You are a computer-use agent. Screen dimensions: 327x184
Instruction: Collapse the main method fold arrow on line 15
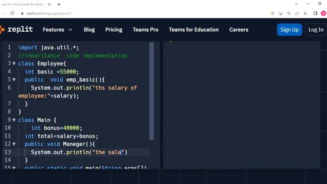[14, 167]
